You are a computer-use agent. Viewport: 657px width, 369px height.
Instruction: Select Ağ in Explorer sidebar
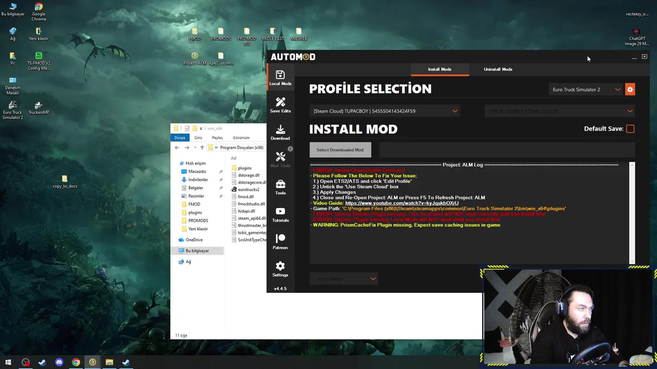[188, 262]
